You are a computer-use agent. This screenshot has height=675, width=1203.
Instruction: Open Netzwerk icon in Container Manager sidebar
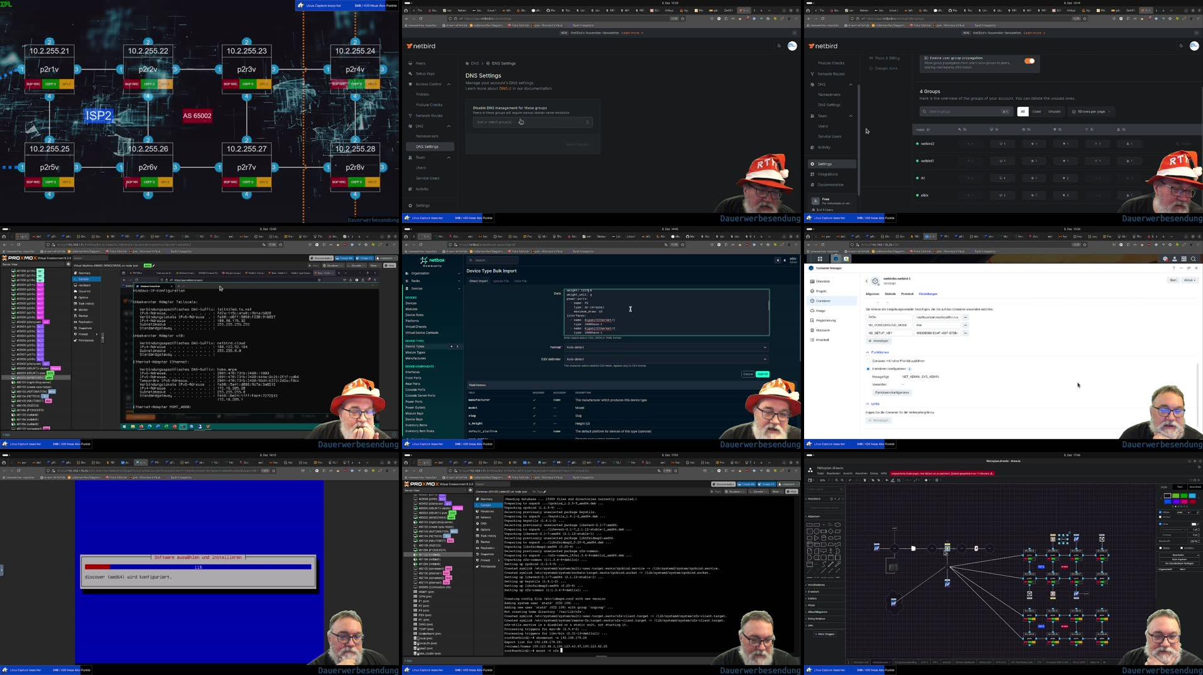tap(812, 330)
